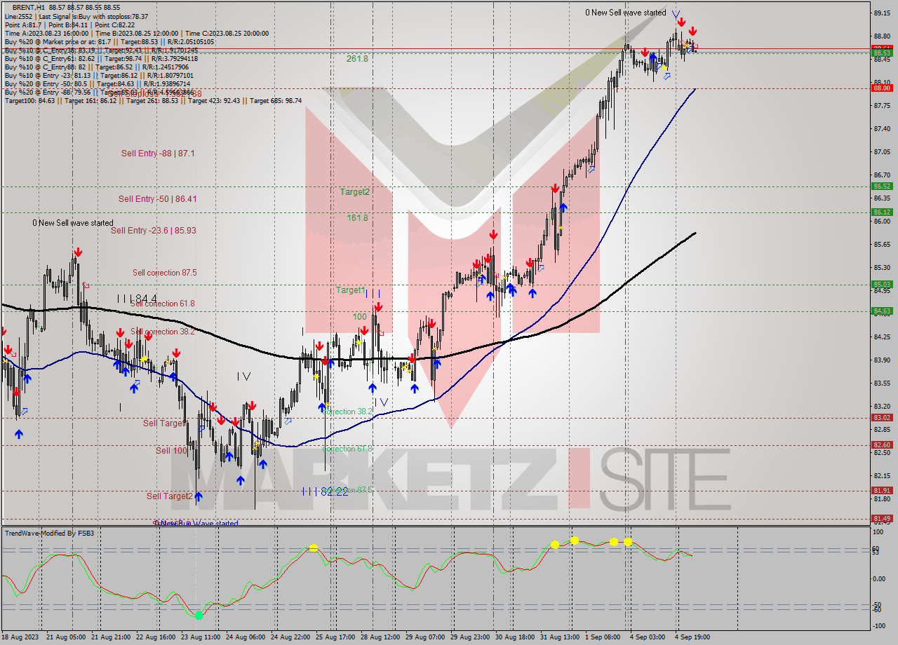Select the 'Last Signal is:Buy with stoploss:78.37' line
Viewport: 898px width, 645px height.
[x=93, y=16]
